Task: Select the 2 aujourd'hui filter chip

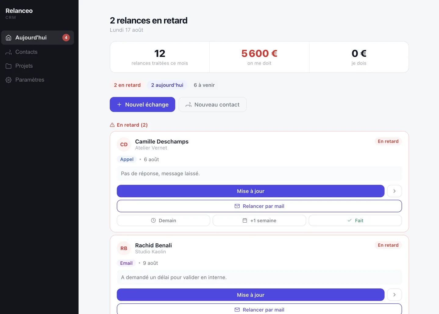Action: point(167,85)
